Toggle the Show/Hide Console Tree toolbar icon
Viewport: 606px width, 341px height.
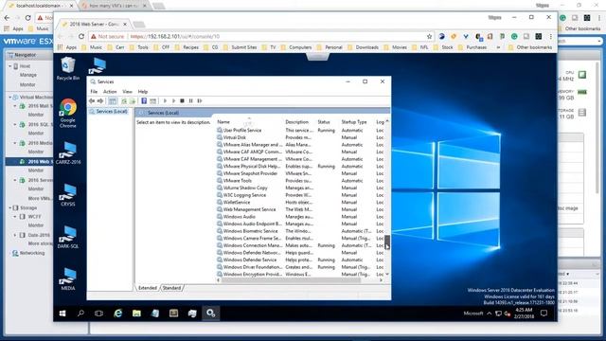[113, 101]
